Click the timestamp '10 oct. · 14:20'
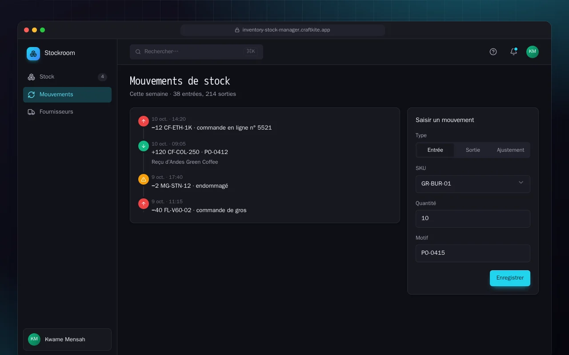The width and height of the screenshot is (569, 355). tap(168, 119)
